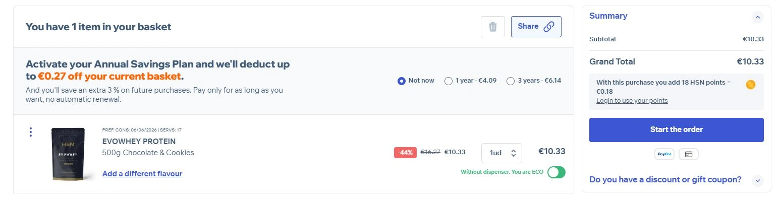Click "Add a different flavour" link
The height and width of the screenshot is (202, 782).
pyautogui.click(x=142, y=174)
